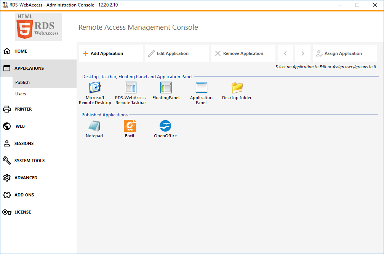Go to ADD-ONS section label
Viewport: 384px width, 254px height.
(x=24, y=195)
